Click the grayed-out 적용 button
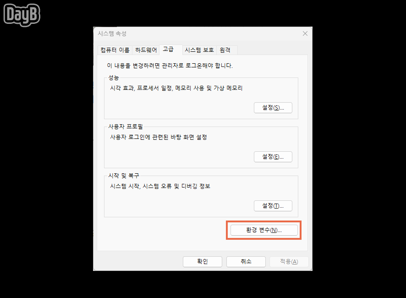Screen dimensions: 406x298 click(289, 261)
